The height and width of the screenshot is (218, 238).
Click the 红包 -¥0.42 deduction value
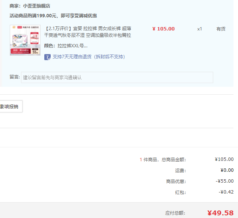click(226, 192)
